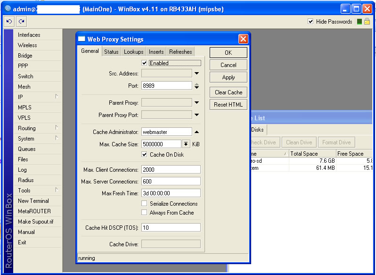Viewport: 376px width, 275px height.
Task: Select the 7.6 GB disk row cell
Action: point(312,161)
